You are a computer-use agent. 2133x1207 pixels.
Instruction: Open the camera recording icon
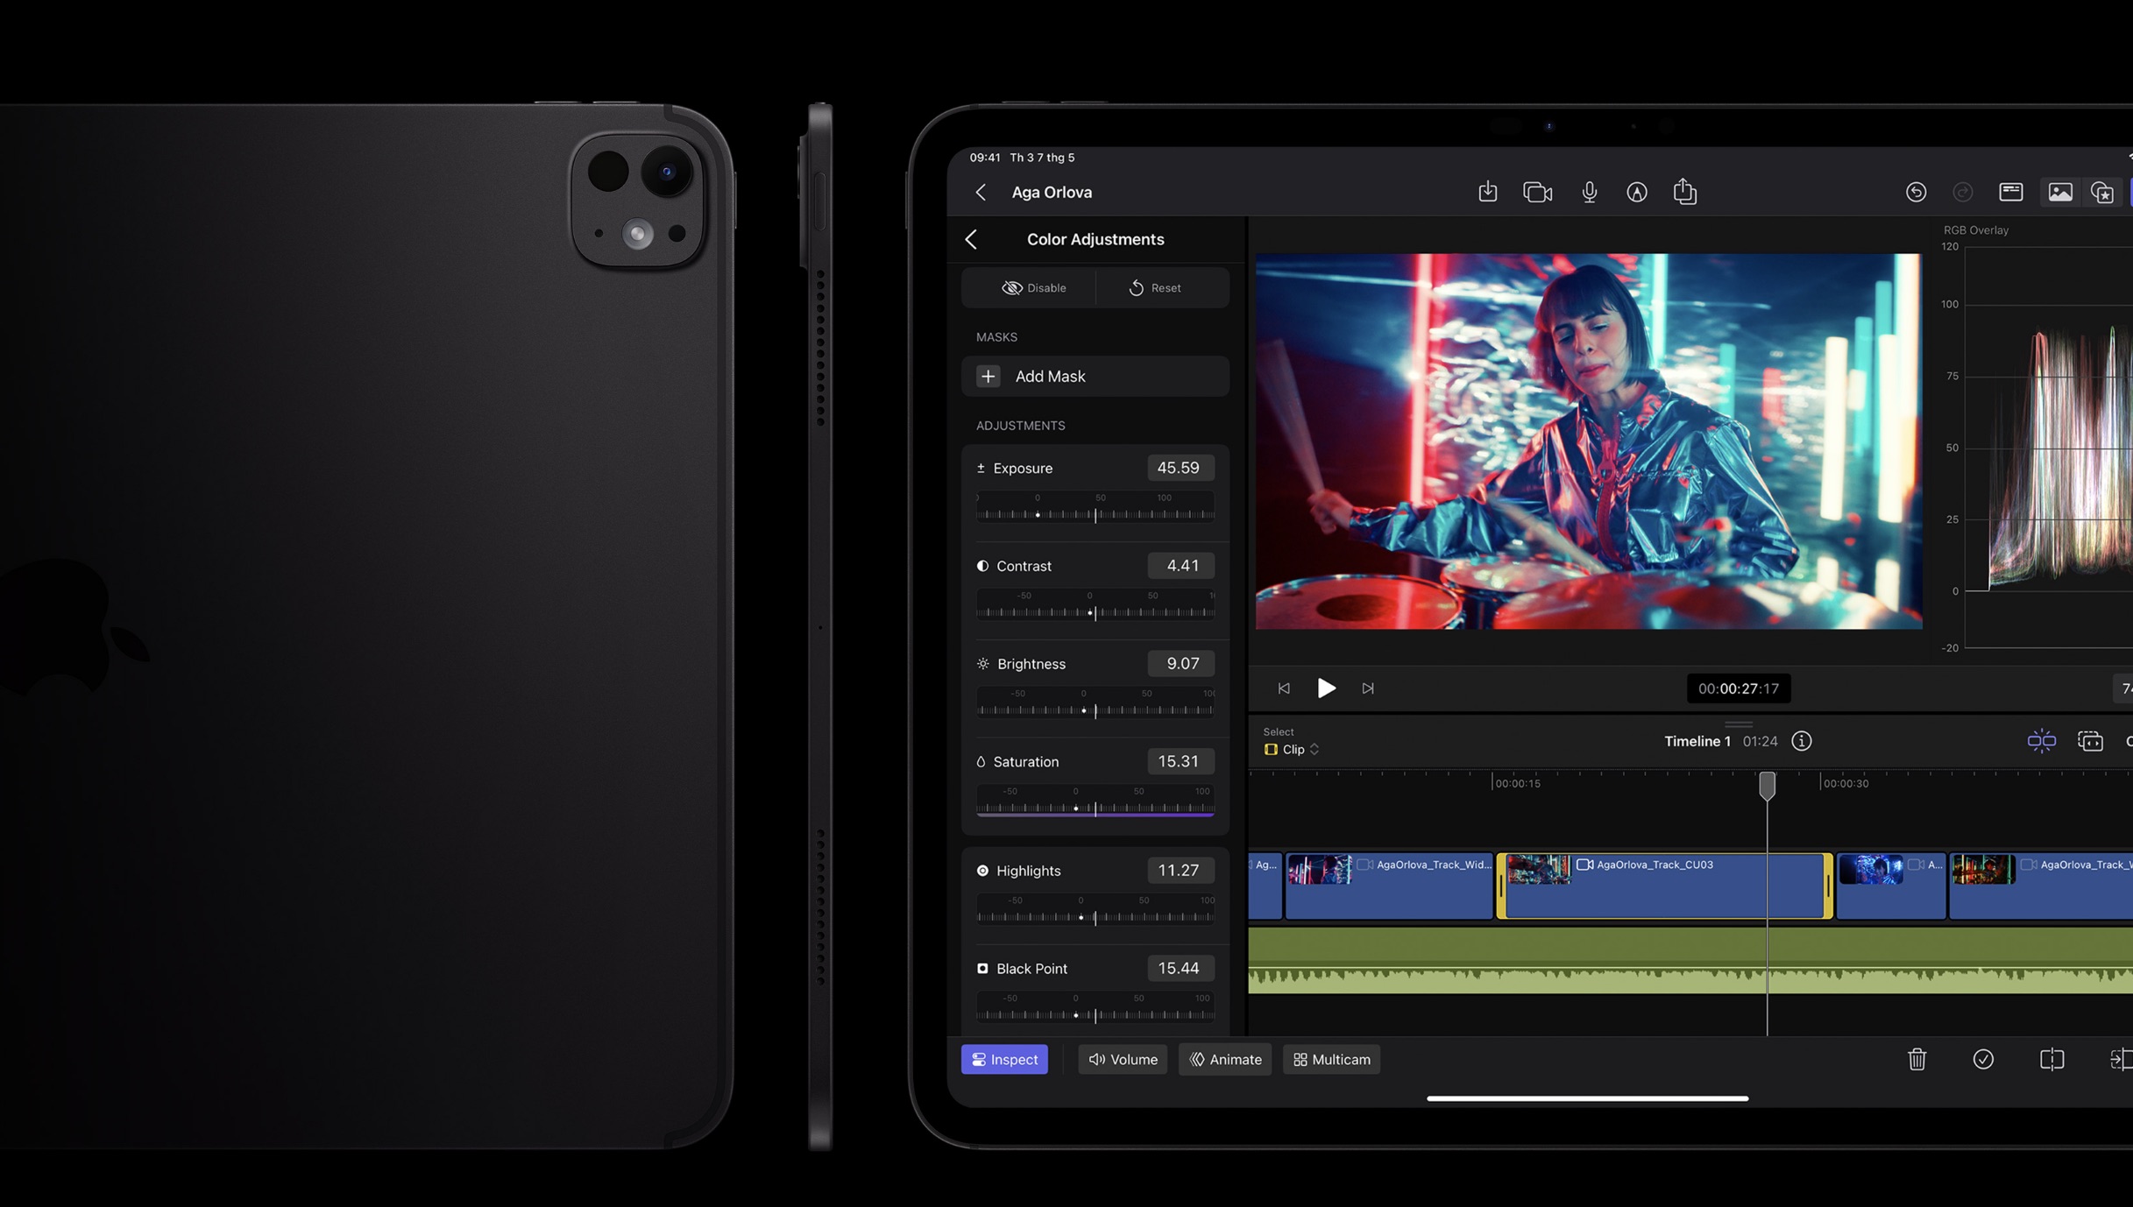tap(1537, 192)
